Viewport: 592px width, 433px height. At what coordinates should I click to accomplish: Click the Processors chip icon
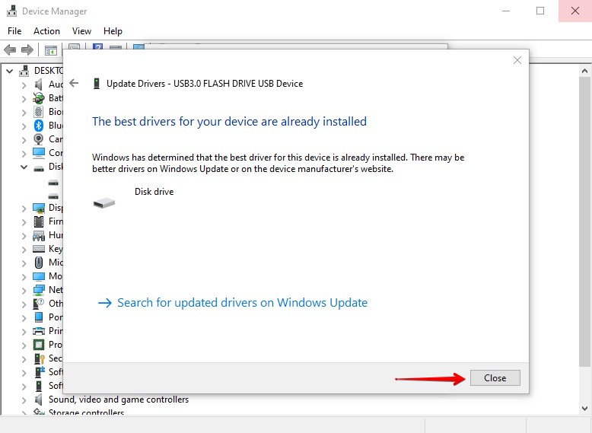tap(39, 345)
